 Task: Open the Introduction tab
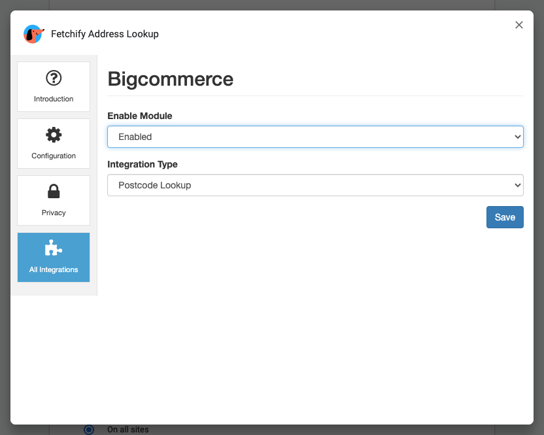pos(54,87)
